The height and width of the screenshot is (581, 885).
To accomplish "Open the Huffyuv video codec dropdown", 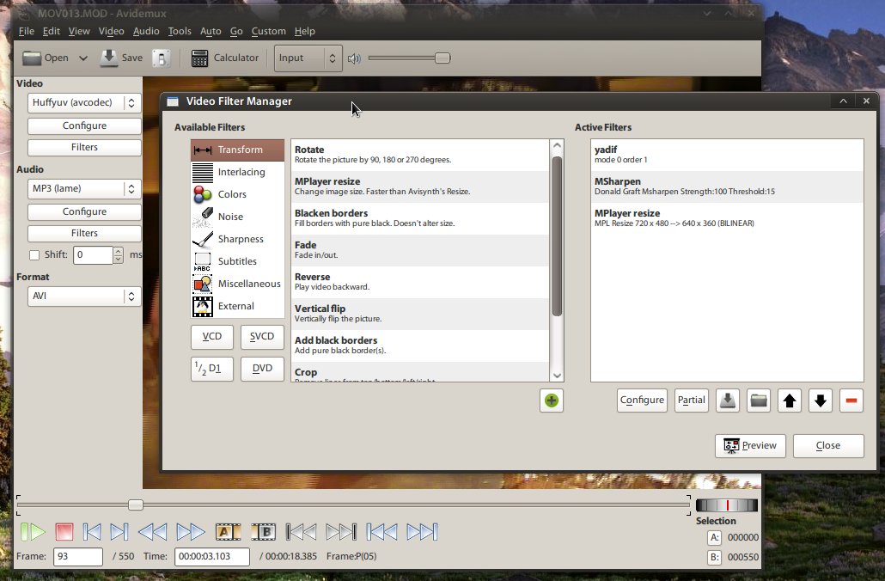I will [x=84, y=103].
